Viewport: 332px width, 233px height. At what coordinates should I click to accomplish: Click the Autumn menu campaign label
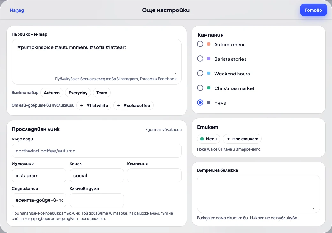pyautogui.click(x=230, y=44)
